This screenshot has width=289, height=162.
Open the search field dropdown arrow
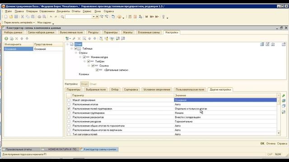point(93,17)
